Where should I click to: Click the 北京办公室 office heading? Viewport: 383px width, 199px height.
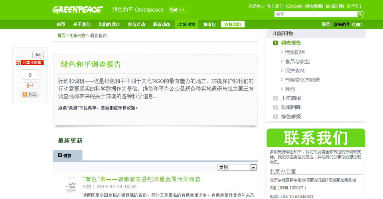pos(283,172)
